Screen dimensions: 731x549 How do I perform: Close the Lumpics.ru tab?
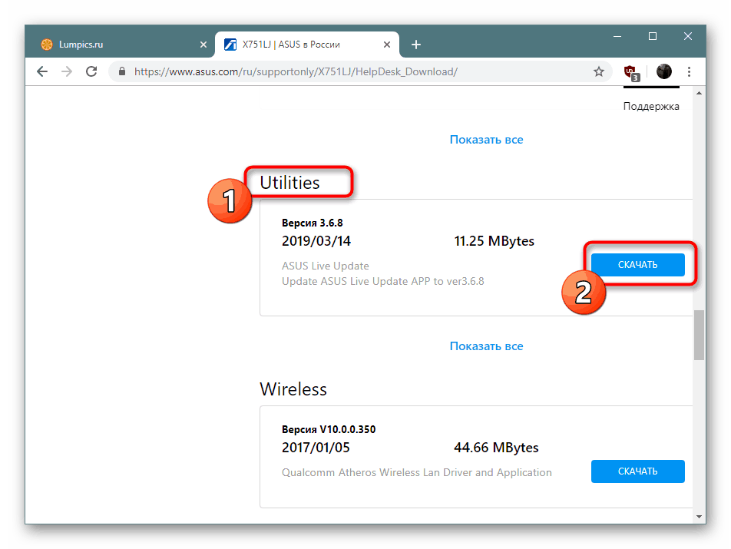(x=203, y=45)
